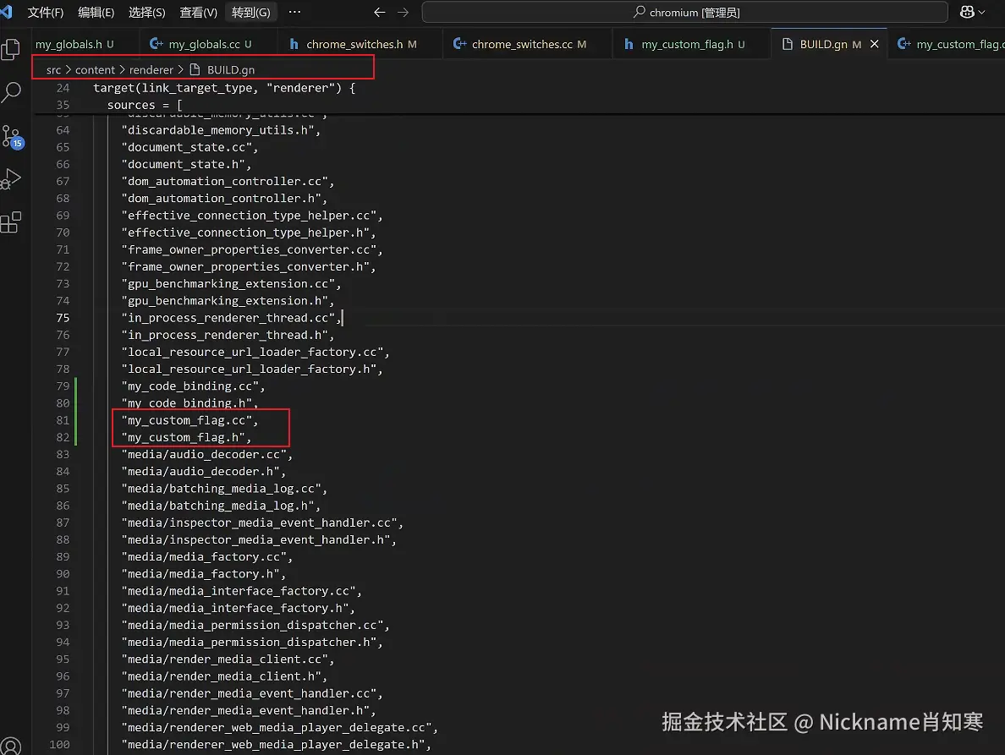The width and height of the screenshot is (1005, 755).
Task: Click "media/audio_decoder.cc" on line 83
Action: coord(204,455)
